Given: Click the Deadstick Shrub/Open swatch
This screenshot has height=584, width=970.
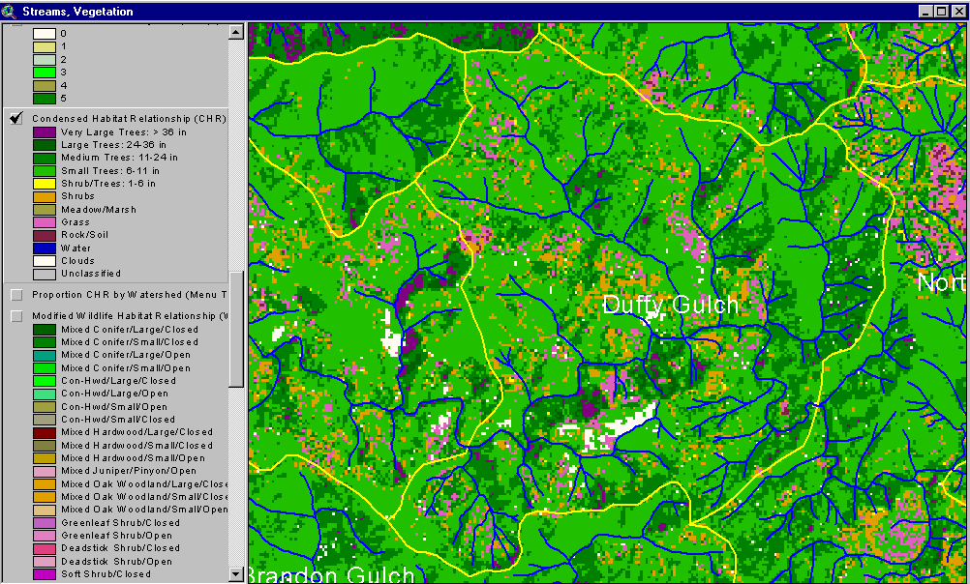Looking at the screenshot, I should coord(45,562).
